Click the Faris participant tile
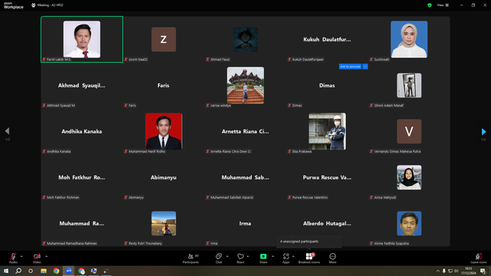 (163, 85)
